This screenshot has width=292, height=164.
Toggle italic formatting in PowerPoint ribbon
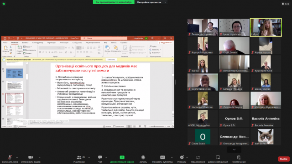pyautogui.click(x=43, y=52)
